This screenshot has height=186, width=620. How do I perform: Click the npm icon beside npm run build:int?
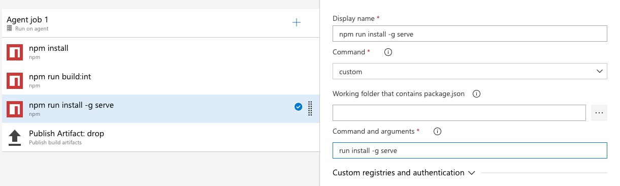(15, 80)
